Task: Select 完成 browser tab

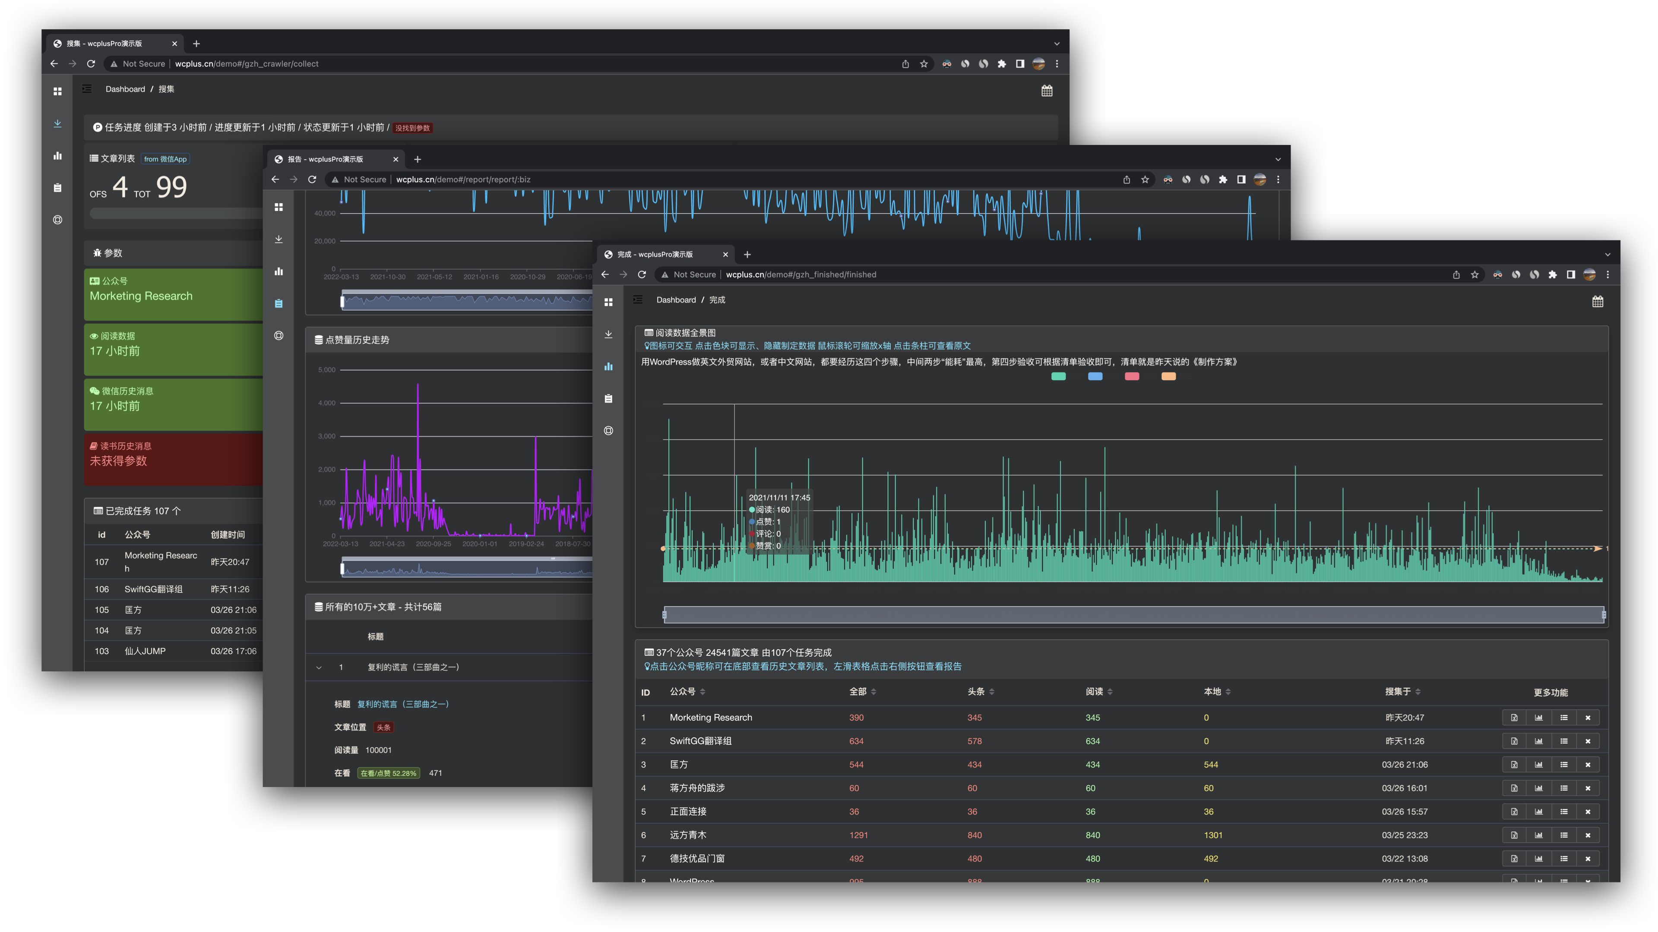Action: 665,255
